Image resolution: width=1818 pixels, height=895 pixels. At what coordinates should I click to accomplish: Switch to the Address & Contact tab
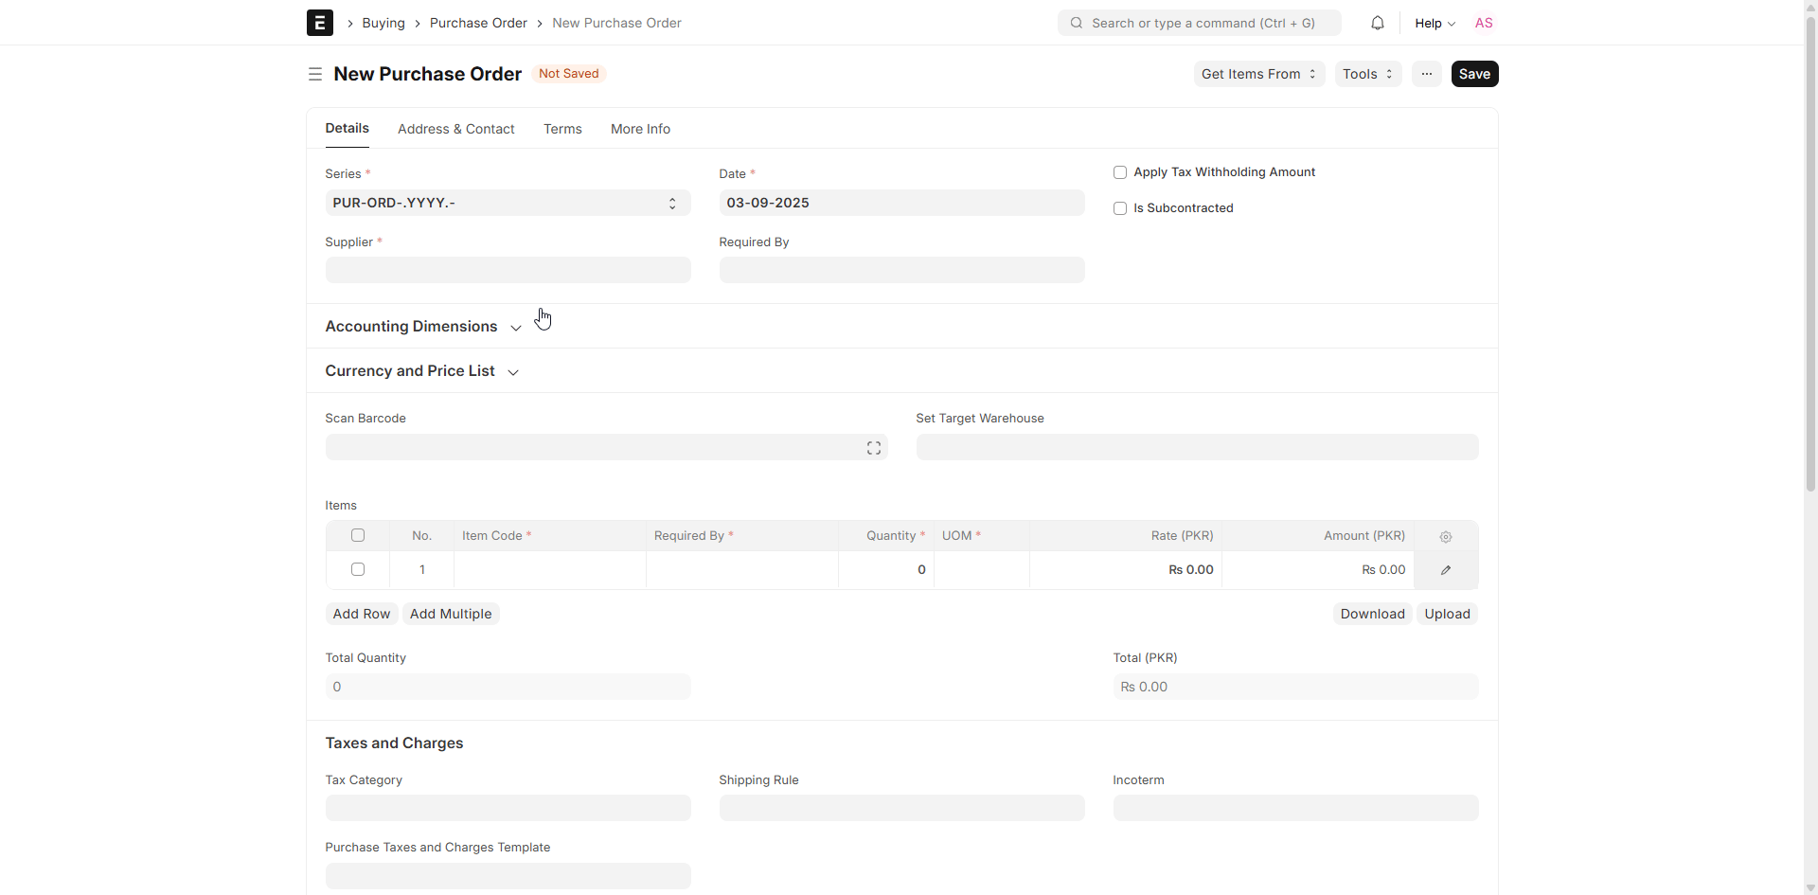coord(455,129)
